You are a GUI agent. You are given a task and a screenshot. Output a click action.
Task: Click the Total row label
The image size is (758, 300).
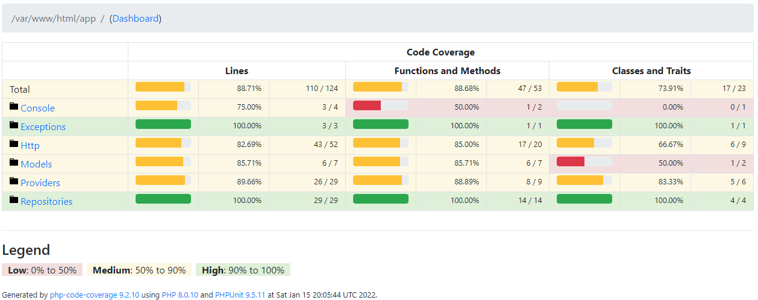point(20,89)
